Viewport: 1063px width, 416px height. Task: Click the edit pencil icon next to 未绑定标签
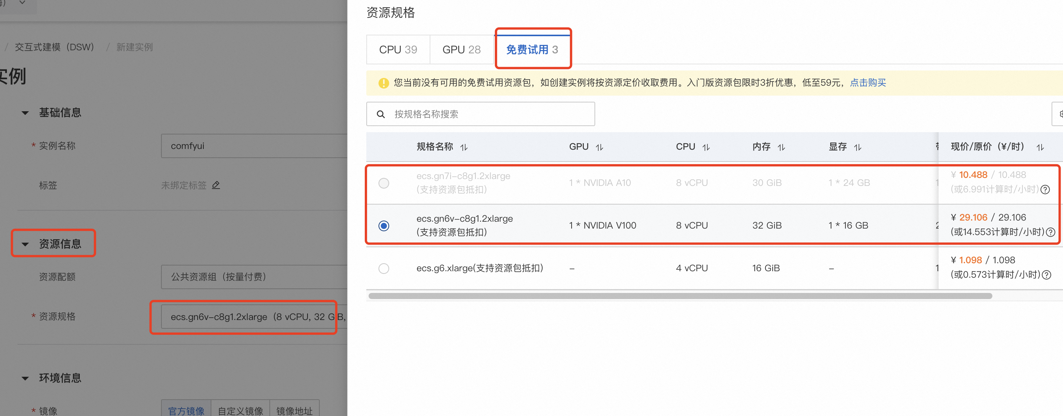(216, 185)
